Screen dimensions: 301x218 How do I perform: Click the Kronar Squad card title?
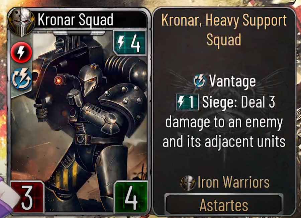[76, 20]
